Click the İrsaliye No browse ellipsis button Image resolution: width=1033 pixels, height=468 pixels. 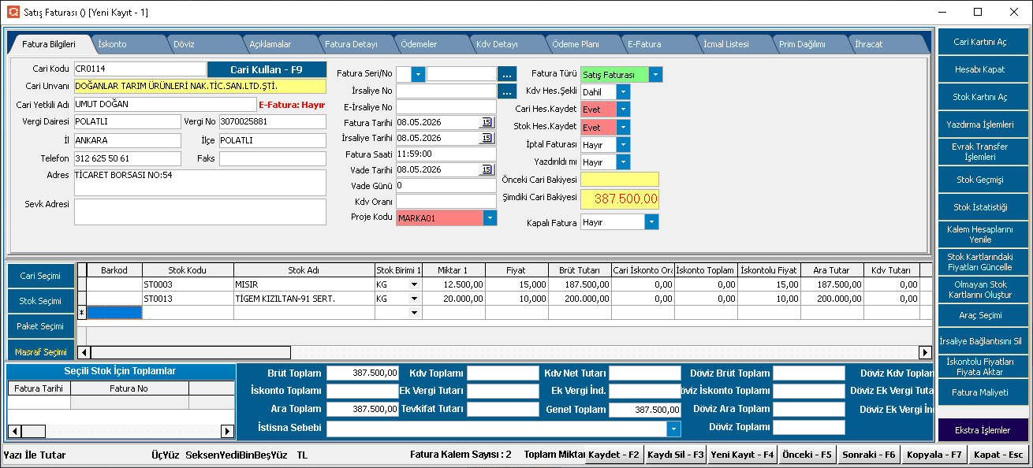(508, 91)
